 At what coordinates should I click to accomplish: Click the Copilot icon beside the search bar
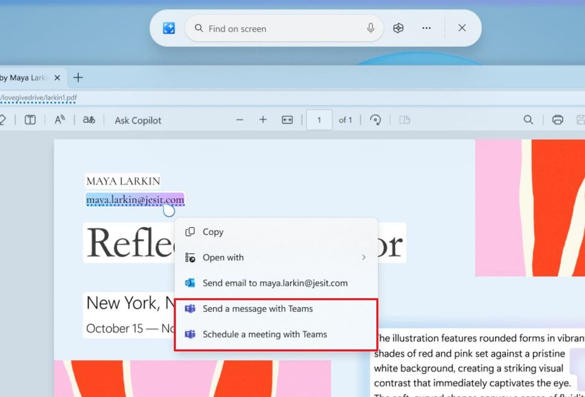(398, 28)
